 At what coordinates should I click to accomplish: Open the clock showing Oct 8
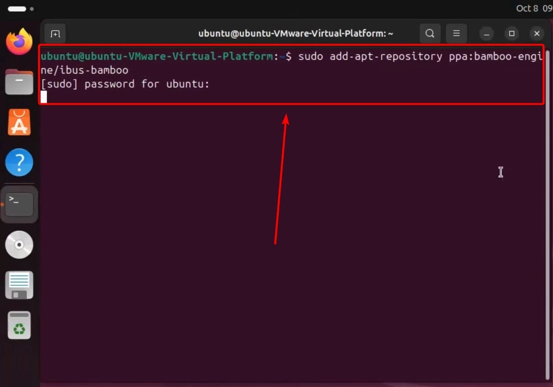(x=534, y=8)
